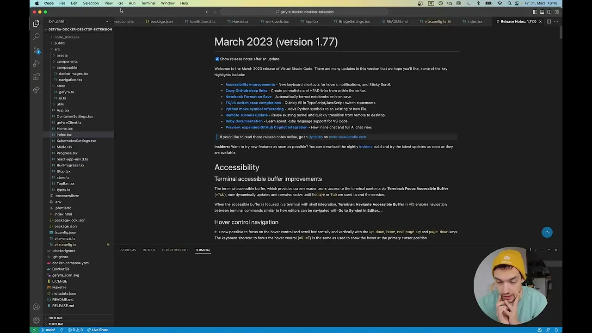
Task: Uncheck Show release notes after an update
Action: coord(217,59)
